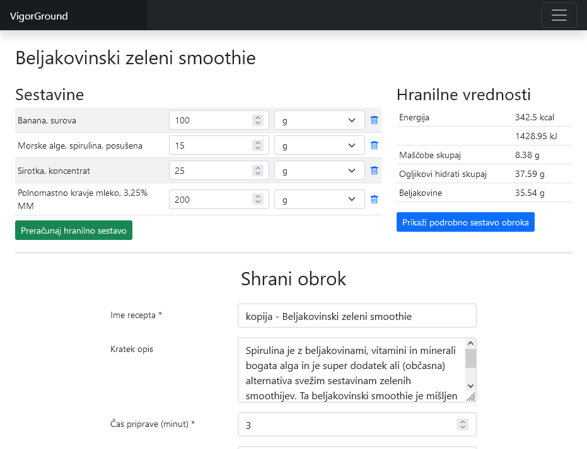Increment Čas priprave minutes with stepper
This screenshot has width=587, height=449.
tap(463, 422)
